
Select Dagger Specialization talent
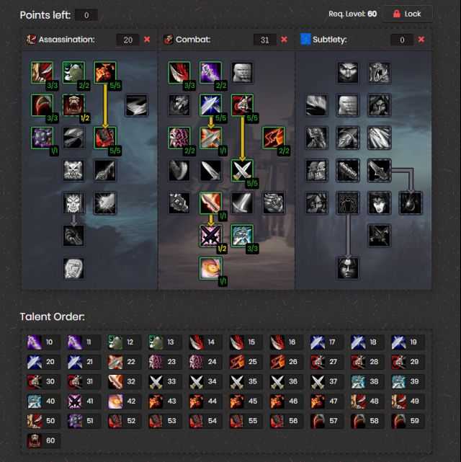(211, 171)
